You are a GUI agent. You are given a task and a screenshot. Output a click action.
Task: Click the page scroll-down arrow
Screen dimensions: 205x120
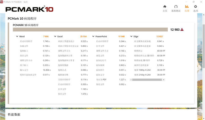click(x=204, y=118)
